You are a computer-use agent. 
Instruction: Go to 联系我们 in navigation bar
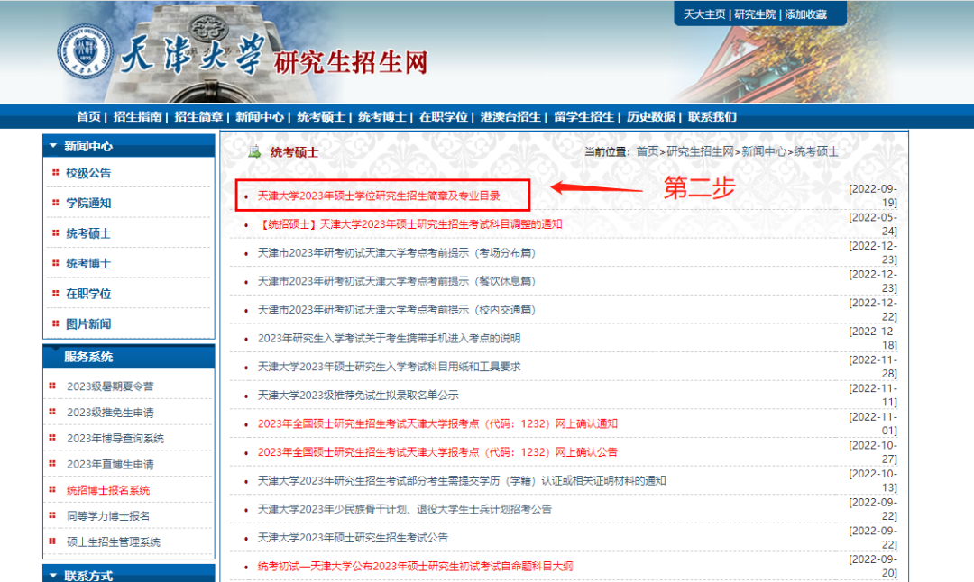712,116
